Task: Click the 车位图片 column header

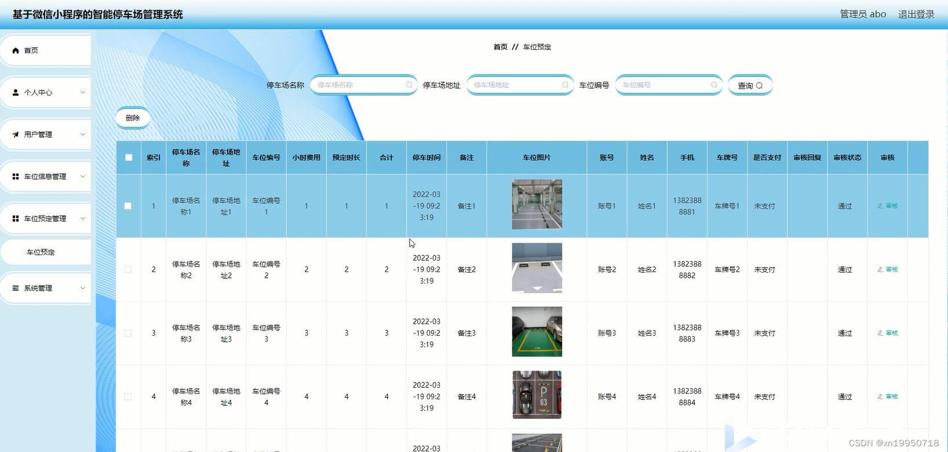Action: pyautogui.click(x=537, y=157)
